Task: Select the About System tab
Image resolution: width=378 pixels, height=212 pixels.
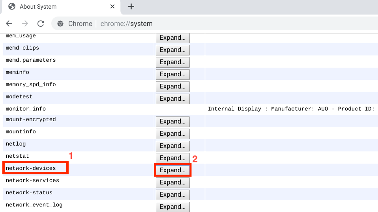Action: 62,7
